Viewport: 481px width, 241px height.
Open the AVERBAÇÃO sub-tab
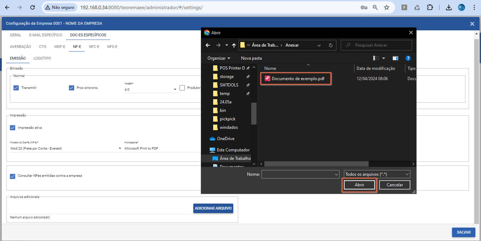pos(20,47)
